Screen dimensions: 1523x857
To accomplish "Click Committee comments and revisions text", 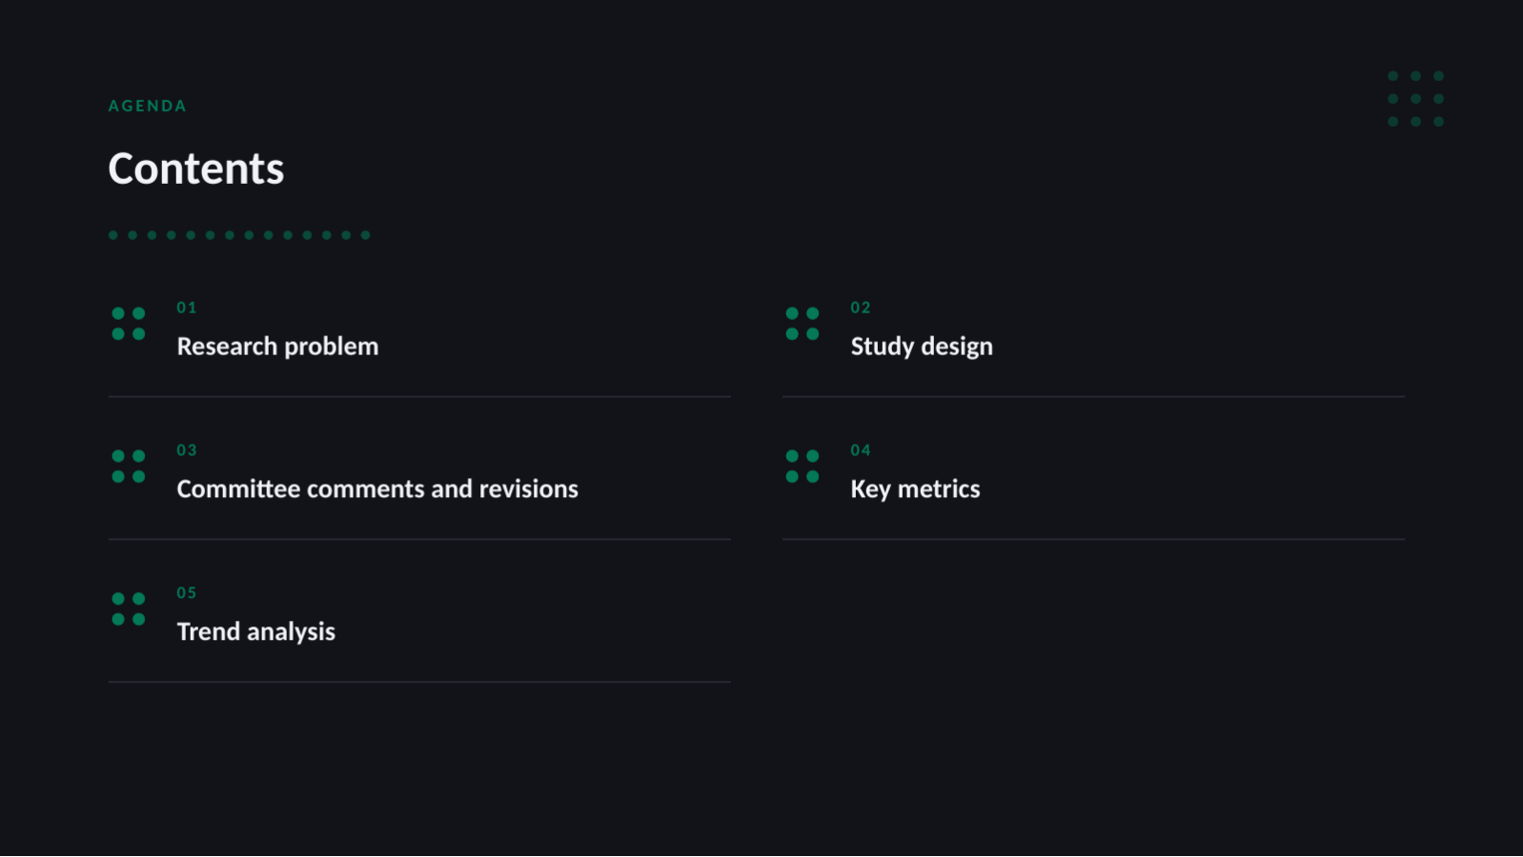I will coord(377,489).
